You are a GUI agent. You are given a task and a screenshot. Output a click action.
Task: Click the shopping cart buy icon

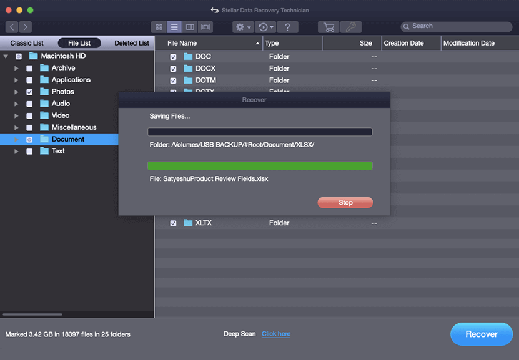329,27
